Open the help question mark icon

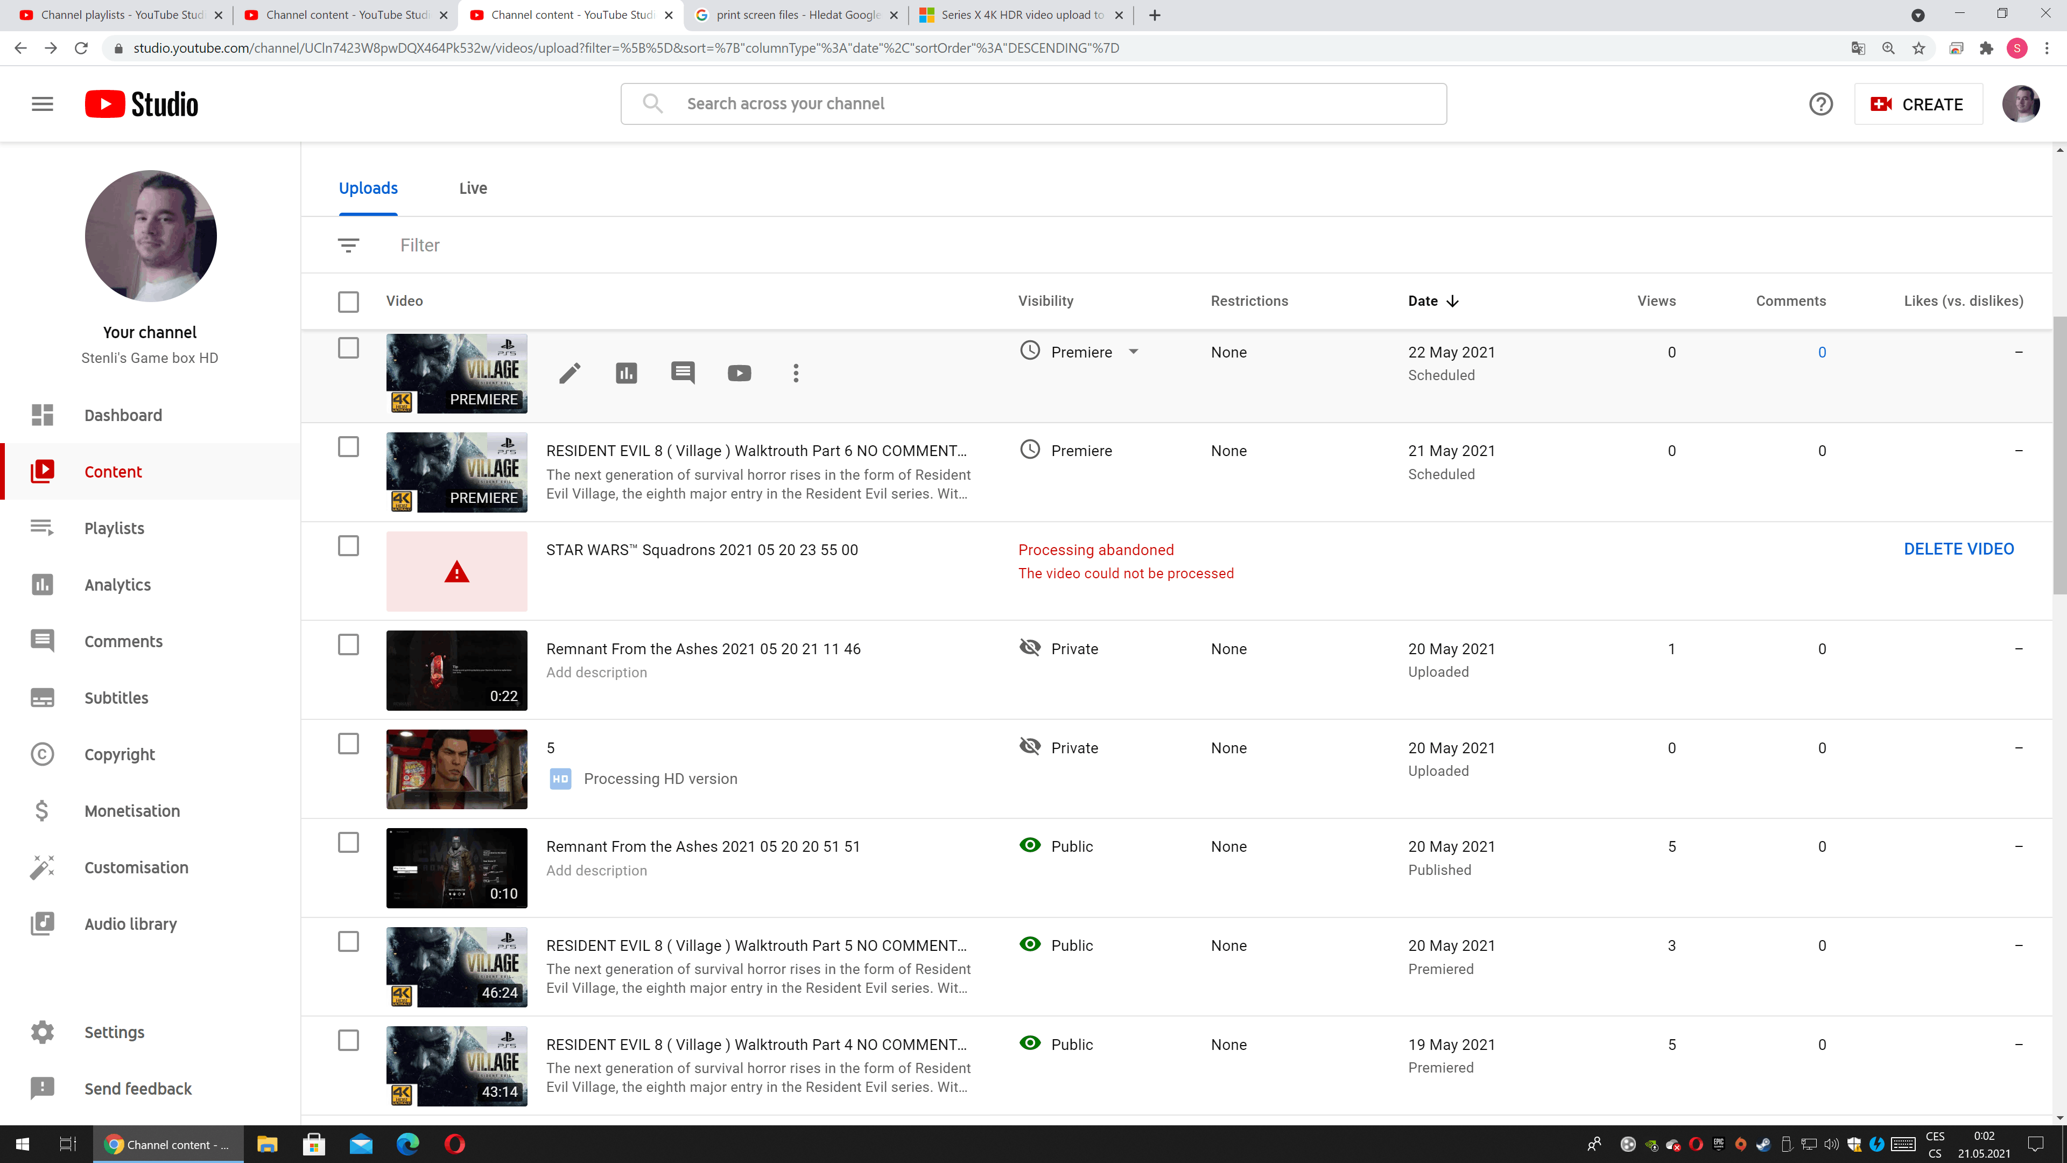coord(1820,104)
